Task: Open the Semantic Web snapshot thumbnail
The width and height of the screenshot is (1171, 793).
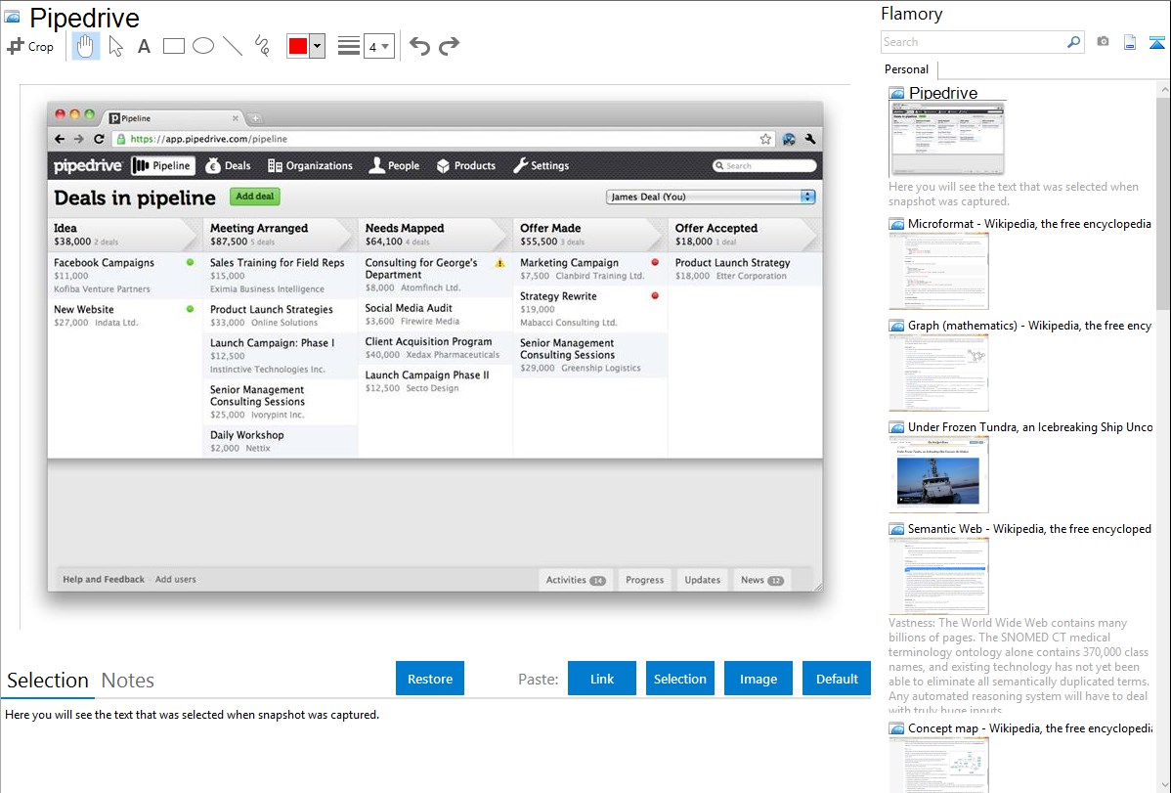Action: pyautogui.click(x=938, y=576)
